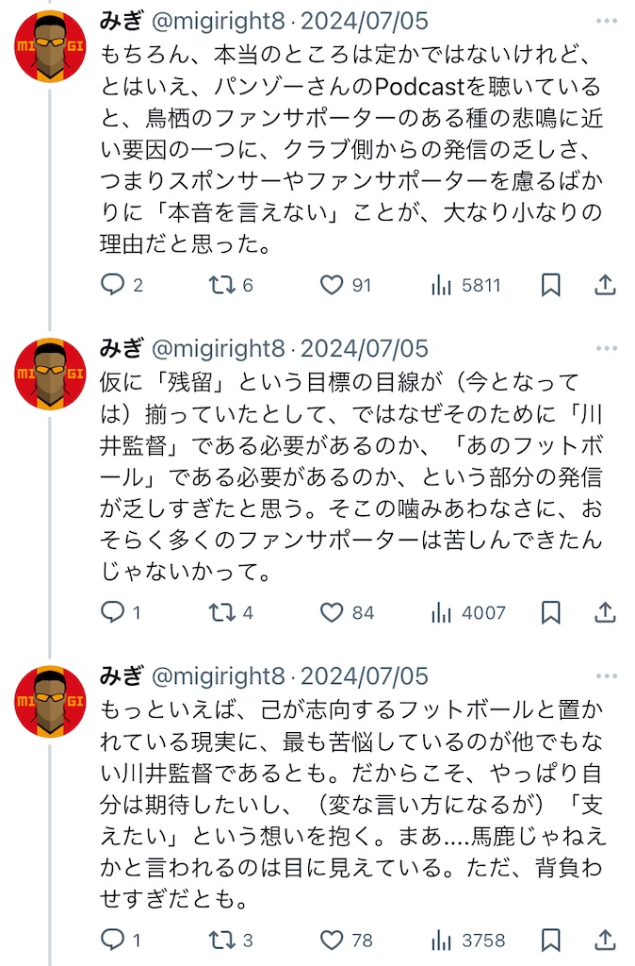Open the more options menu on first tweet
This screenshot has width=635, height=966.
tap(608, 20)
